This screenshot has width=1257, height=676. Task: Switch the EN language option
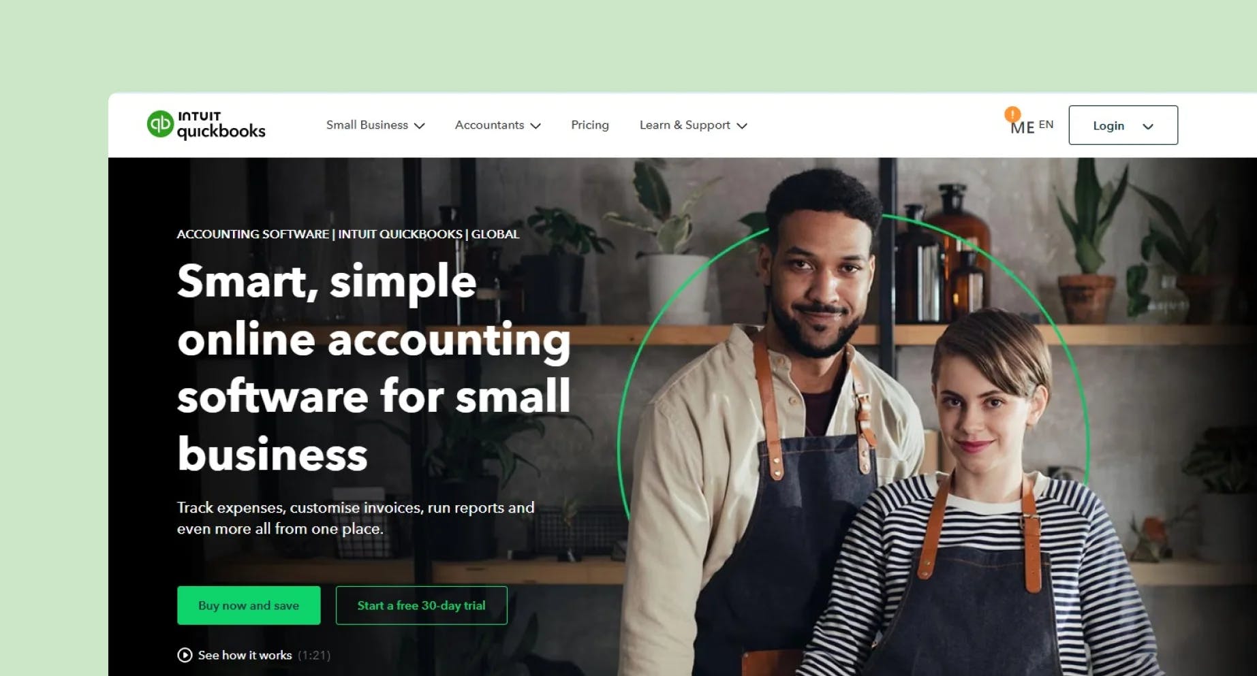1046,125
